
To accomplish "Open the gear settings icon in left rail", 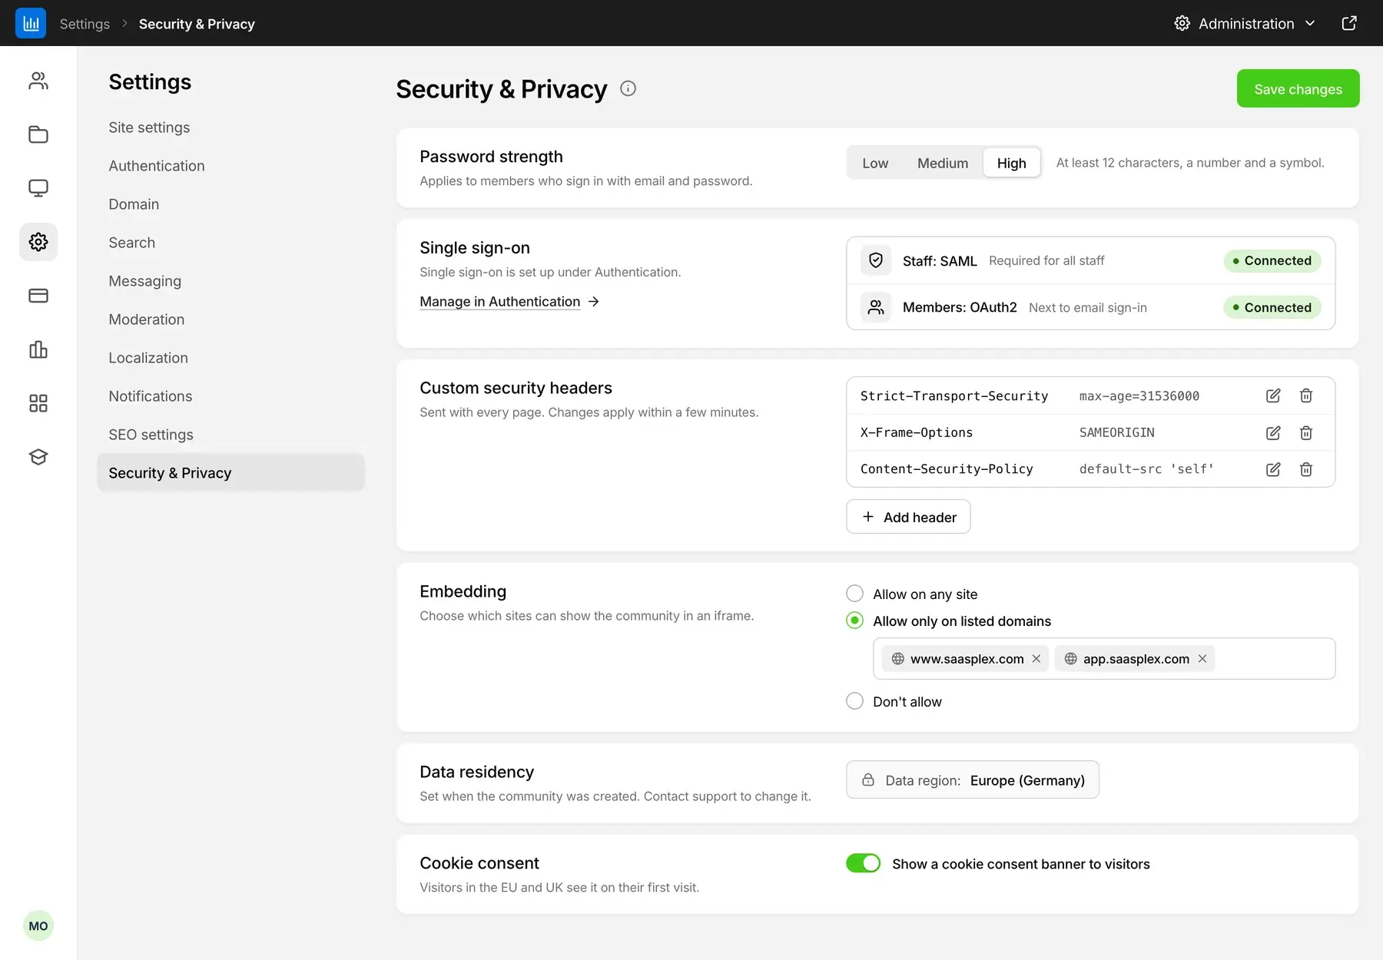I will [38, 242].
